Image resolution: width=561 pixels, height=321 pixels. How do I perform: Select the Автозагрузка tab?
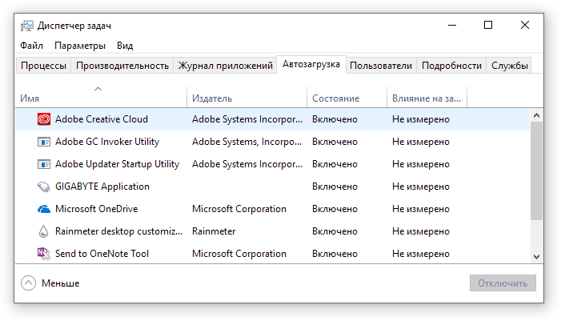(x=311, y=64)
